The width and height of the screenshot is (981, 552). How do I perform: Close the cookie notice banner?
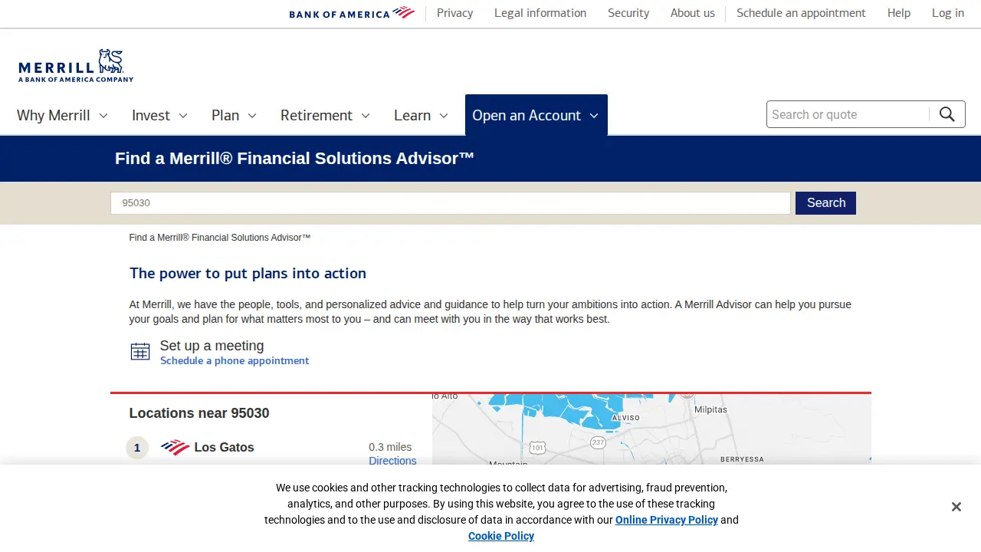click(x=956, y=507)
